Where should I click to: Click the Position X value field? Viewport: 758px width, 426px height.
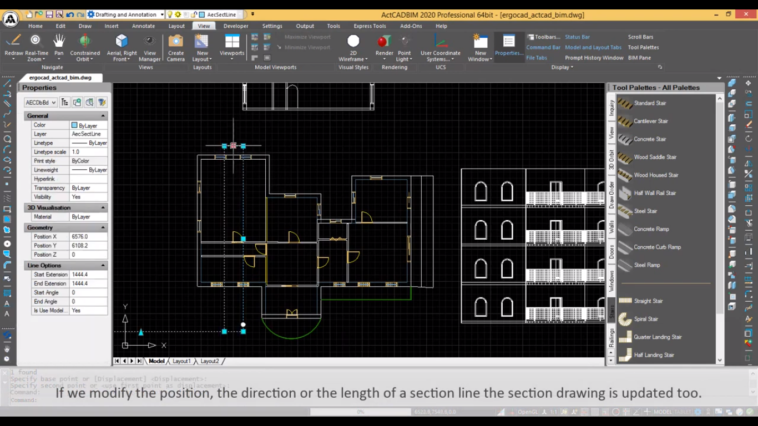point(88,237)
